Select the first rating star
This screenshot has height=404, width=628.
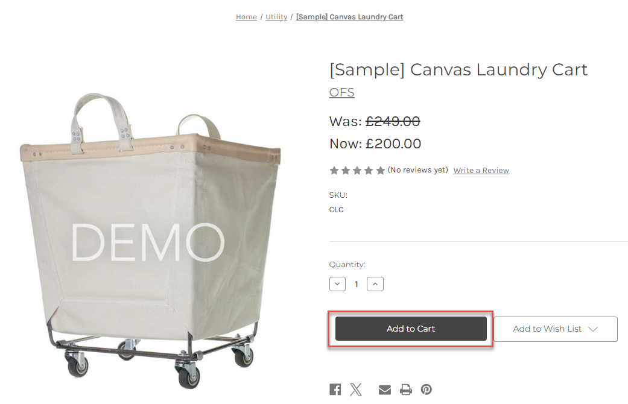pyautogui.click(x=334, y=170)
